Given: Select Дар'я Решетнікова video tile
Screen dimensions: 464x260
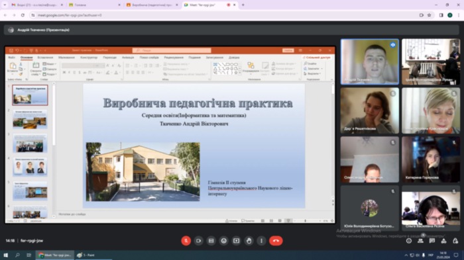Looking at the screenshot, I should click(x=370, y=110).
